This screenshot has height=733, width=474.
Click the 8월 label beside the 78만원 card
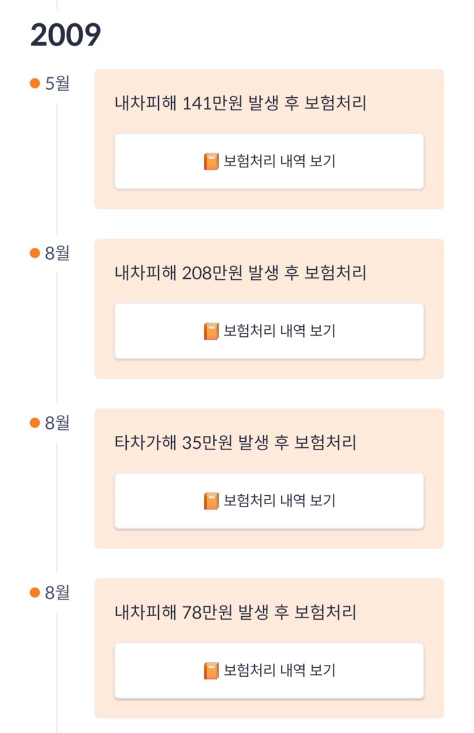point(57,592)
